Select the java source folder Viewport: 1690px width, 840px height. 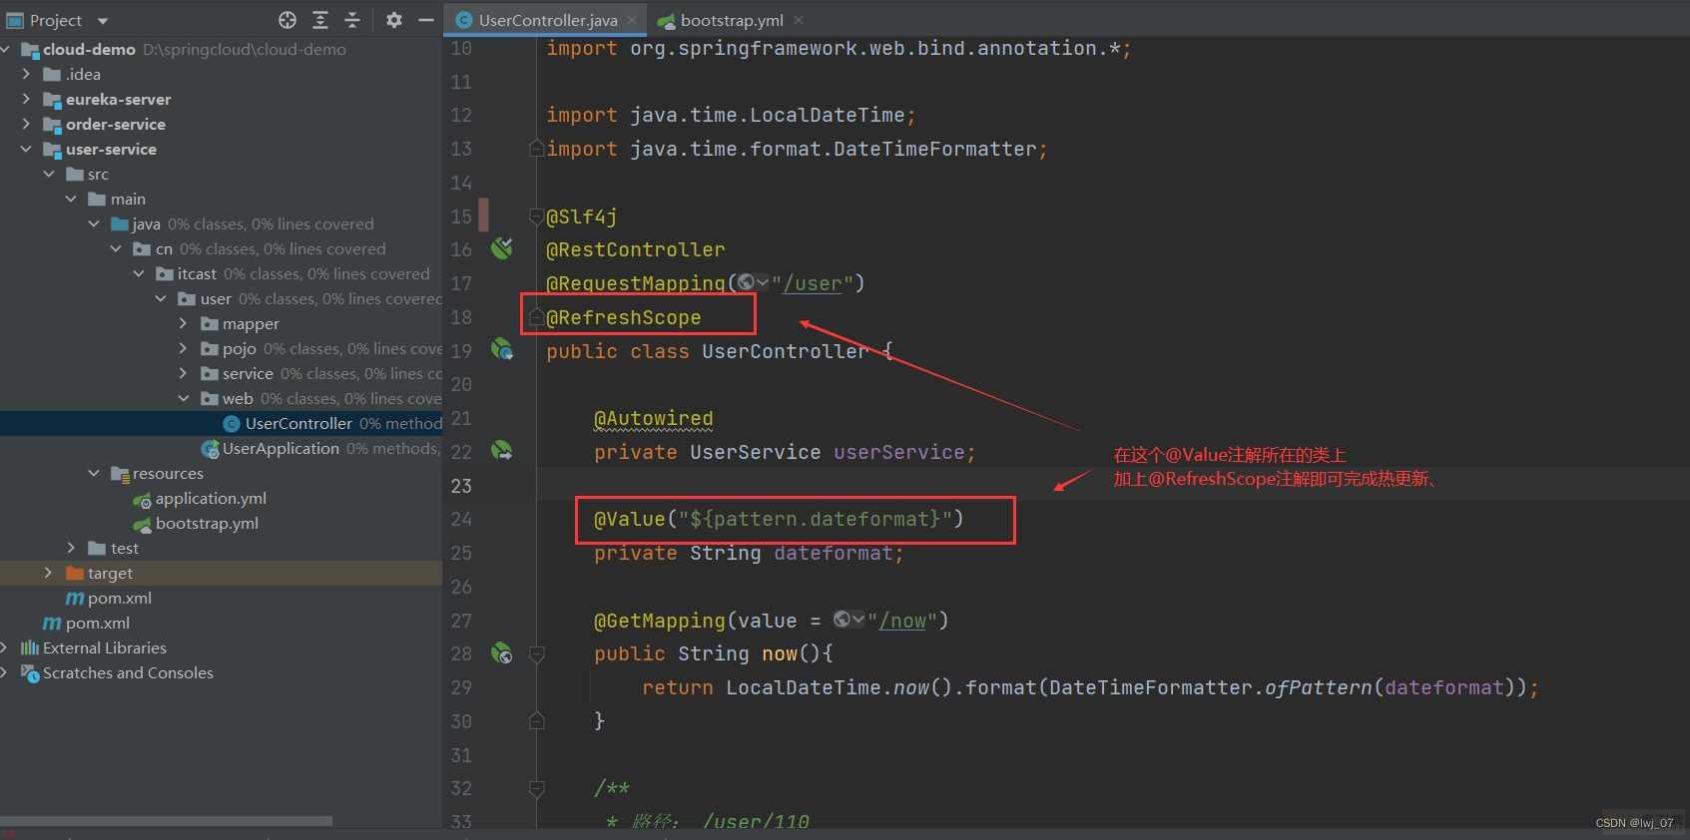pyautogui.click(x=146, y=223)
